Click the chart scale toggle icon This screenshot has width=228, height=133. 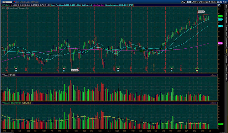[x=219, y=5]
